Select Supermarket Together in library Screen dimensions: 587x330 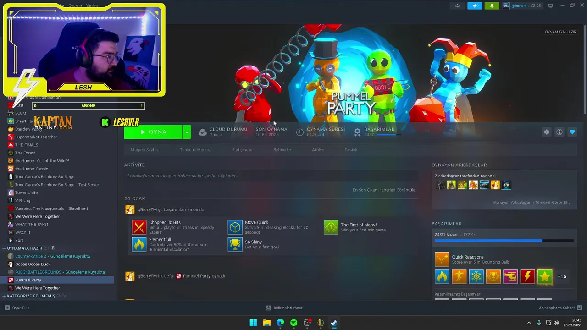36,137
